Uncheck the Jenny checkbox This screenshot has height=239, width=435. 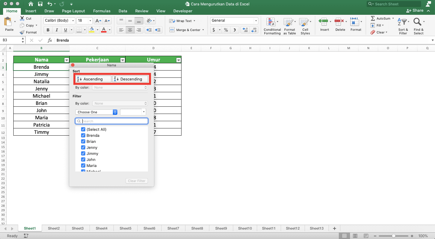pos(83,147)
